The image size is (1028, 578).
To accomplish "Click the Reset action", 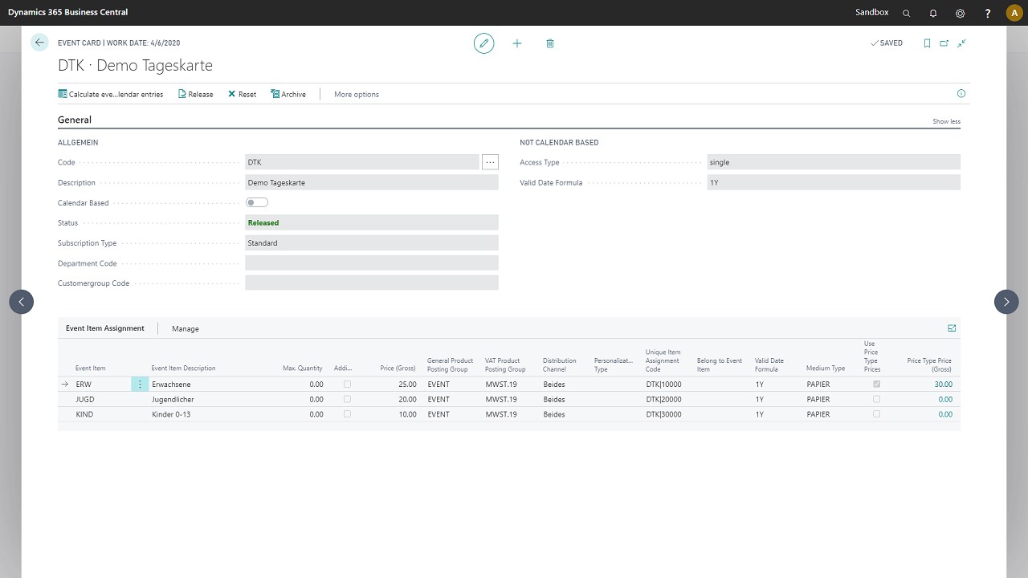I will 242,94.
